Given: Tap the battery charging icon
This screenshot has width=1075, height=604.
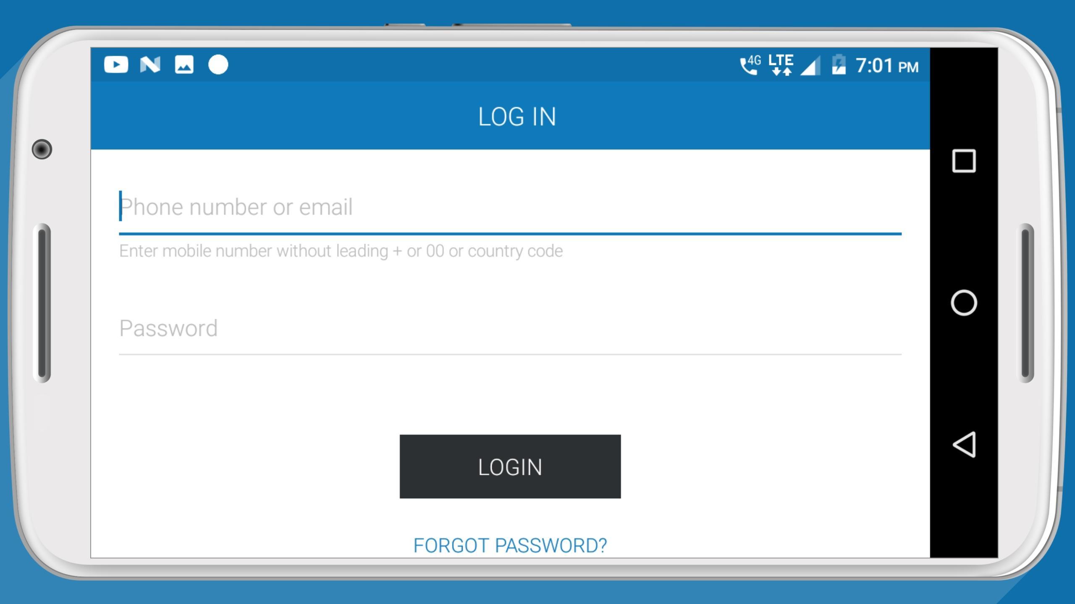Looking at the screenshot, I should point(839,65).
